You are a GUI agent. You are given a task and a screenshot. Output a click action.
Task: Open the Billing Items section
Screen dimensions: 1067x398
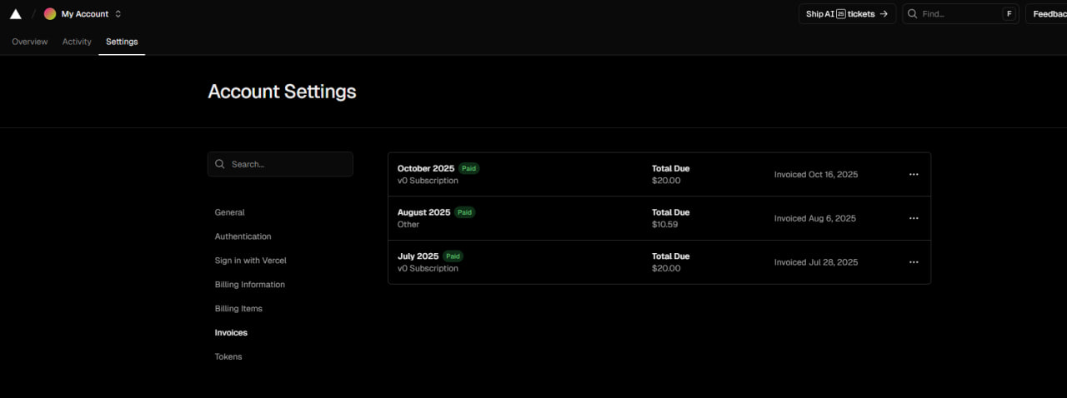point(238,309)
